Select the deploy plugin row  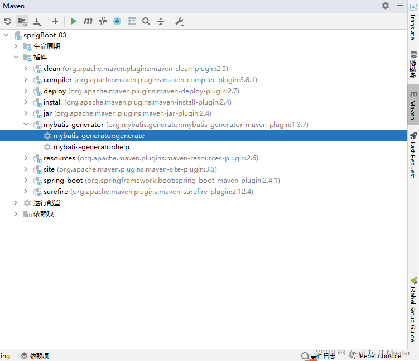(x=204, y=91)
